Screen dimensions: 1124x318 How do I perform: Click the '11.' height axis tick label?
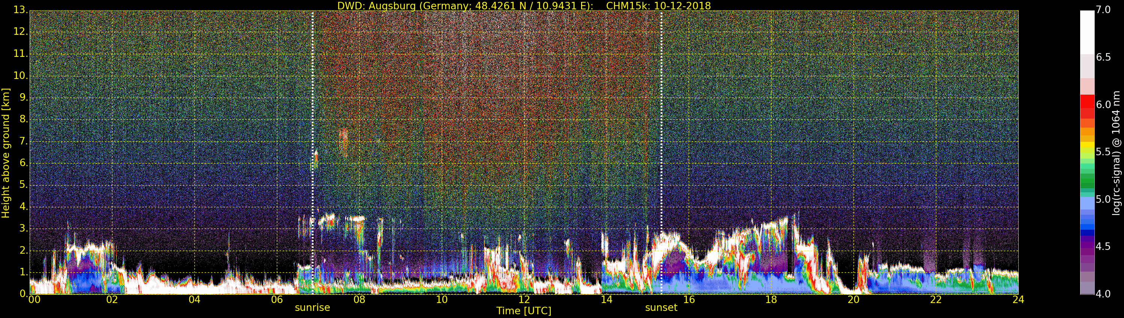[21, 53]
